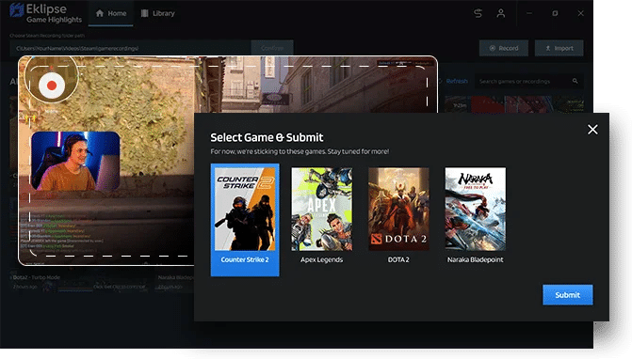The image size is (632, 359).
Task: Click the sync arrows icon in header
Action: 478,13
